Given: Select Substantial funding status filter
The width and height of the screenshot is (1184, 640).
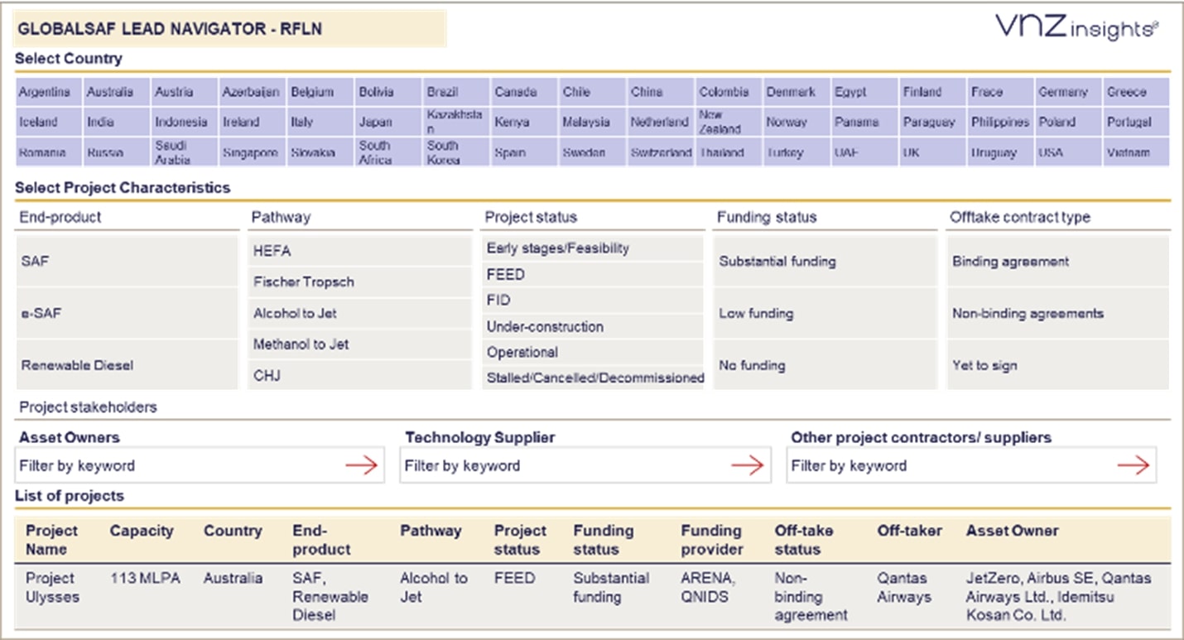Looking at the screenshot, I should [823, 261].
